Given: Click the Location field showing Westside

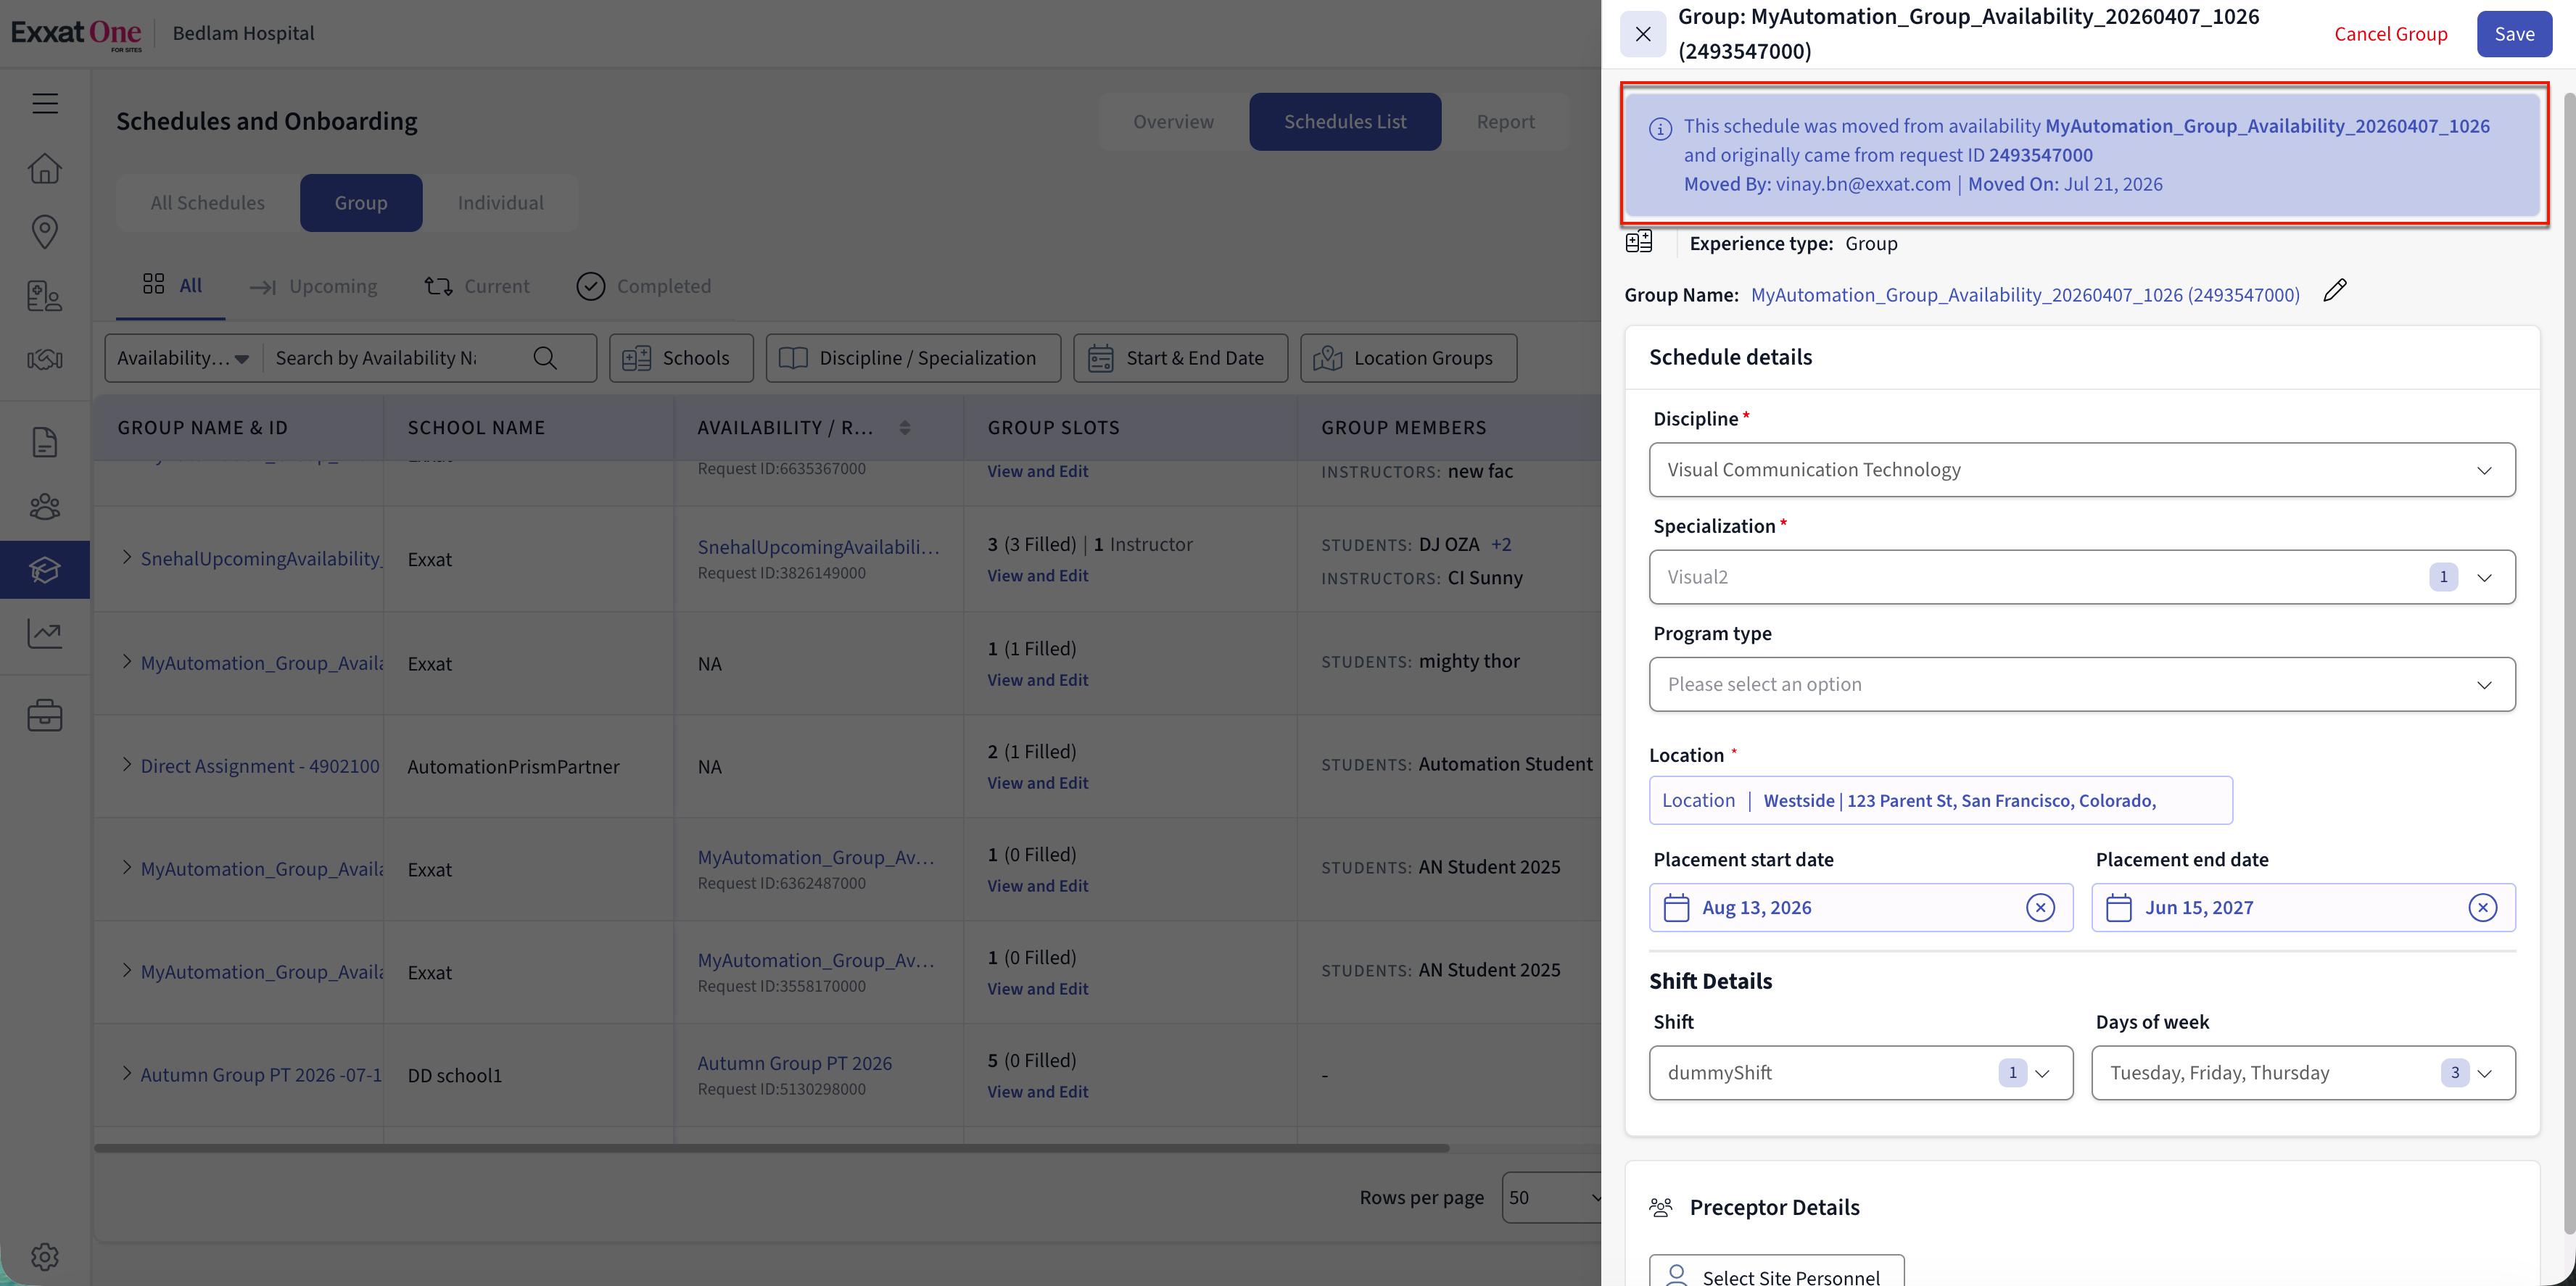Looking at the screenshot, I should point(1940,800).
